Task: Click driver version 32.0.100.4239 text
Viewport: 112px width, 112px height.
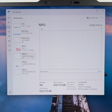Action: [x=82, y=82]
